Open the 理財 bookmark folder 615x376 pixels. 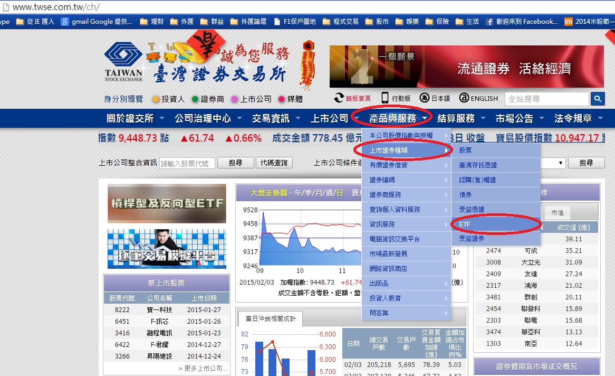[x=152, y=22]
